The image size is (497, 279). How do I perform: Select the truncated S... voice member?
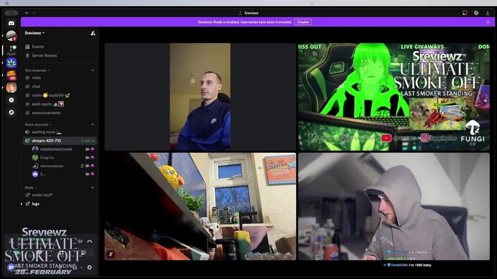pos(63,174)
